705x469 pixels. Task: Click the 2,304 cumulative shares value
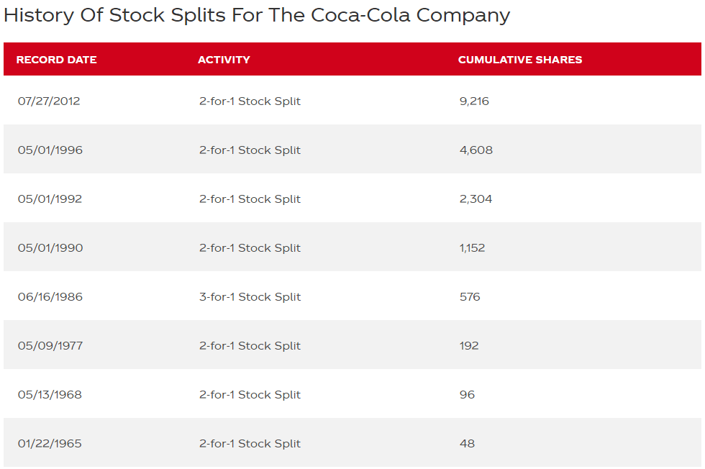476,199
